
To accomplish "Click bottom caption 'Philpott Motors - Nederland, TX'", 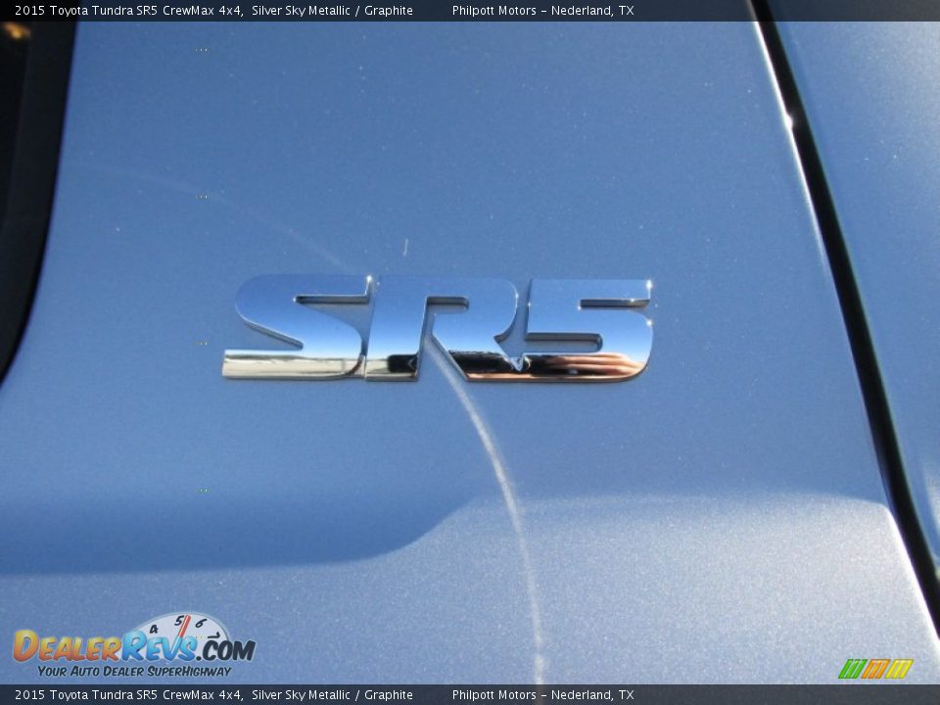I will 542,695.
